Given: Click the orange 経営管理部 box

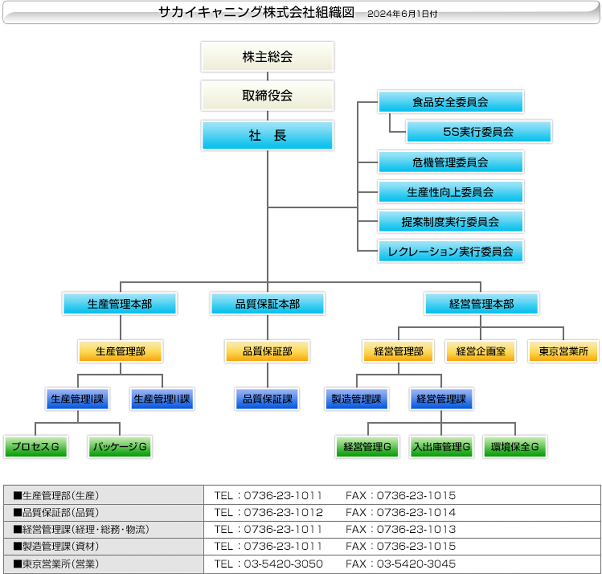Looking at the screenshot, I should [x=398, y=352].
